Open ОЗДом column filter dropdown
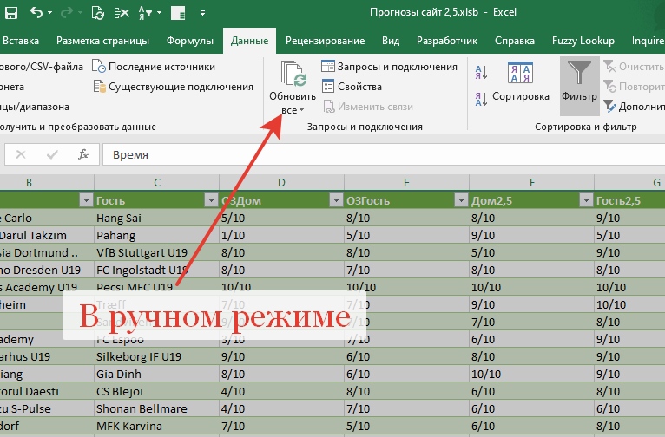This screenshot has height=437, width=665. point(336,200)
